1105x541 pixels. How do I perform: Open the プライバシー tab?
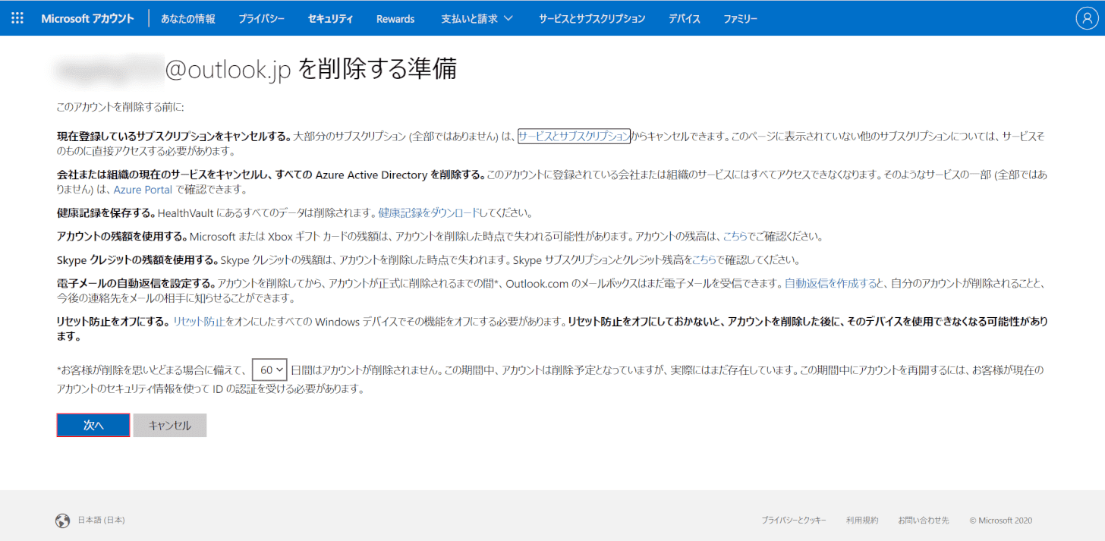click(261, 18)
